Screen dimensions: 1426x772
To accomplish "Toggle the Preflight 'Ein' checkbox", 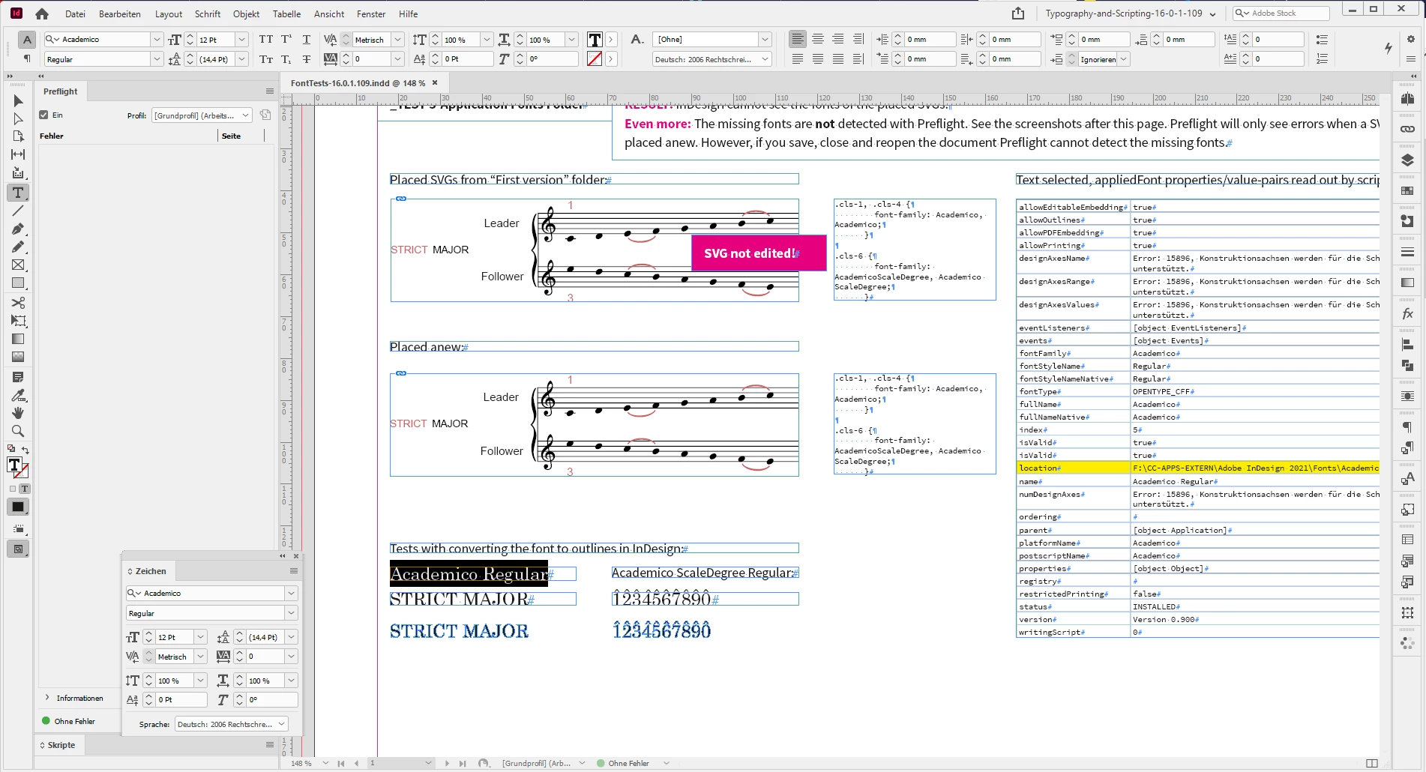I will coord(44,115).
